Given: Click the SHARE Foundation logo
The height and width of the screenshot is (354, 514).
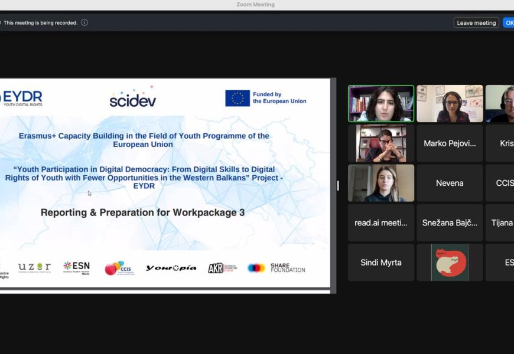Looking at the screenshot, I should (276, 268).
